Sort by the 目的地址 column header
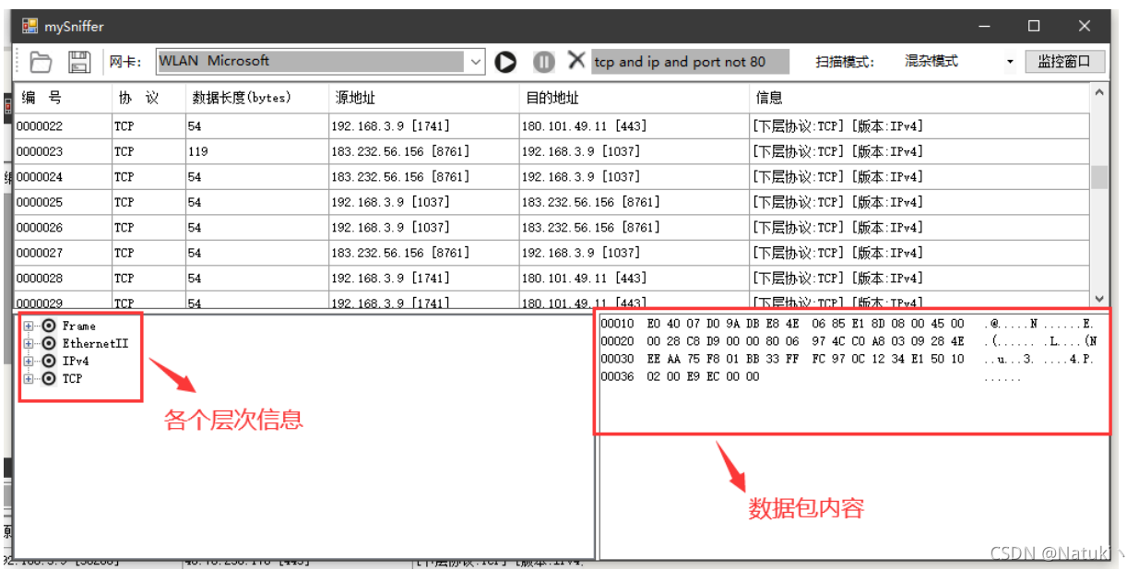This screenshot has width=1139, height=570. click(634, 98)
